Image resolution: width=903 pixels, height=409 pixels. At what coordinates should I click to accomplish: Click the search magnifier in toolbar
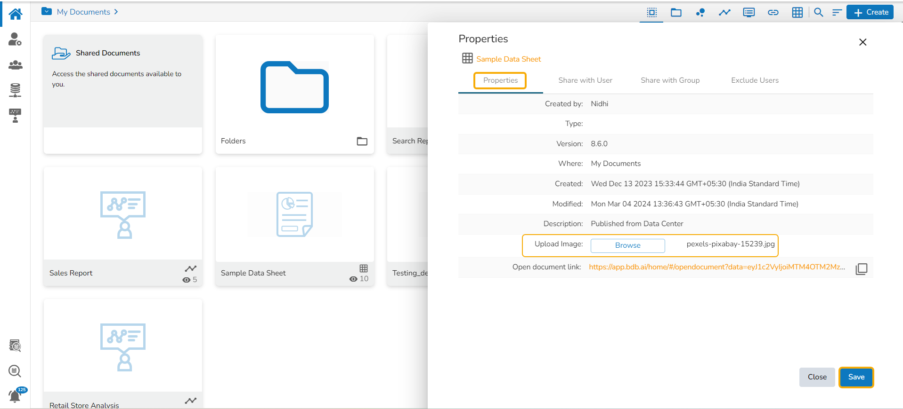(819, 12)
